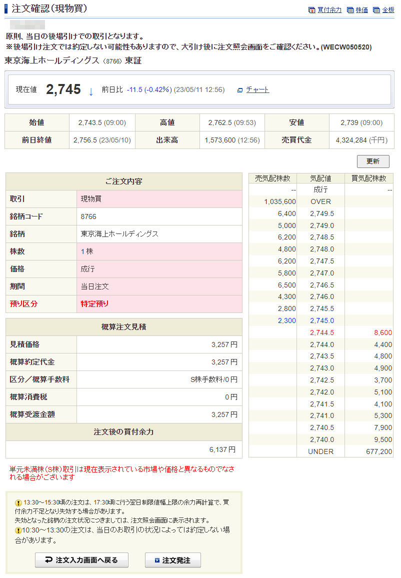Click the UNDER row in the order book
Screen dimensions: 401x578
[x=320, y=451]
